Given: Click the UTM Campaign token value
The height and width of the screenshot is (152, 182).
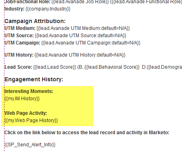Looking at the screenshot, I should tap(91, 43).
